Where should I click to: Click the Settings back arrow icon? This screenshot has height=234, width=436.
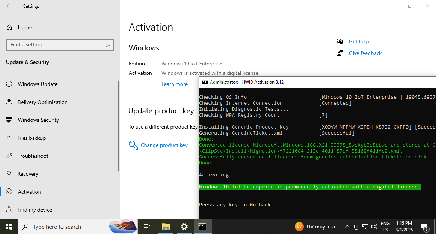coord(9,6)
